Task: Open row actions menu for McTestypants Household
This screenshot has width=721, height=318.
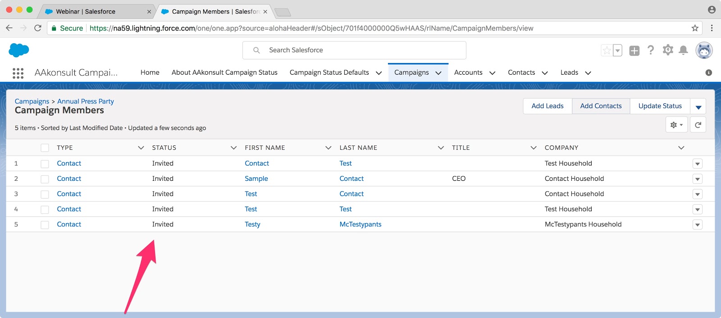Action: click(697, 225)
